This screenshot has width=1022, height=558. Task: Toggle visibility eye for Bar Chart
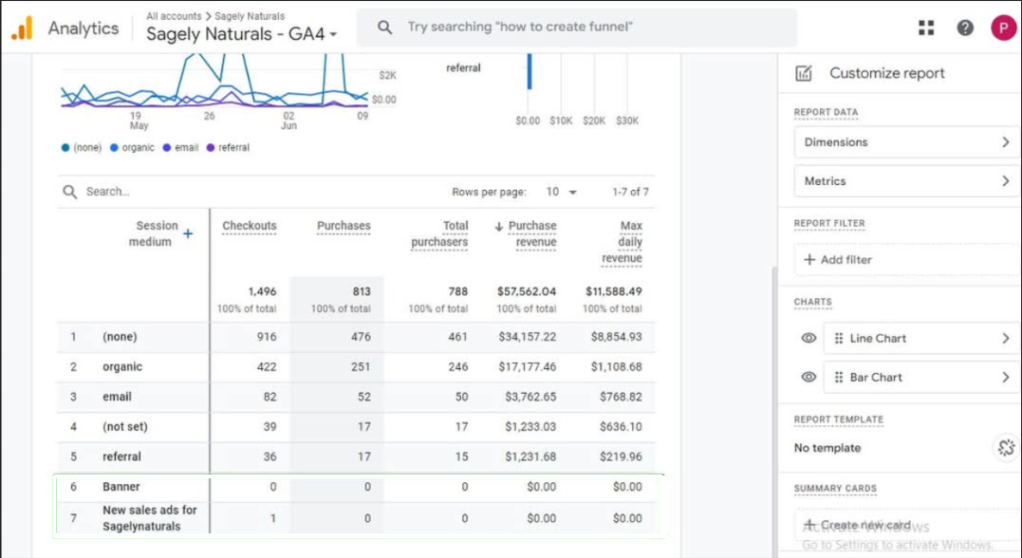[808, 378]
